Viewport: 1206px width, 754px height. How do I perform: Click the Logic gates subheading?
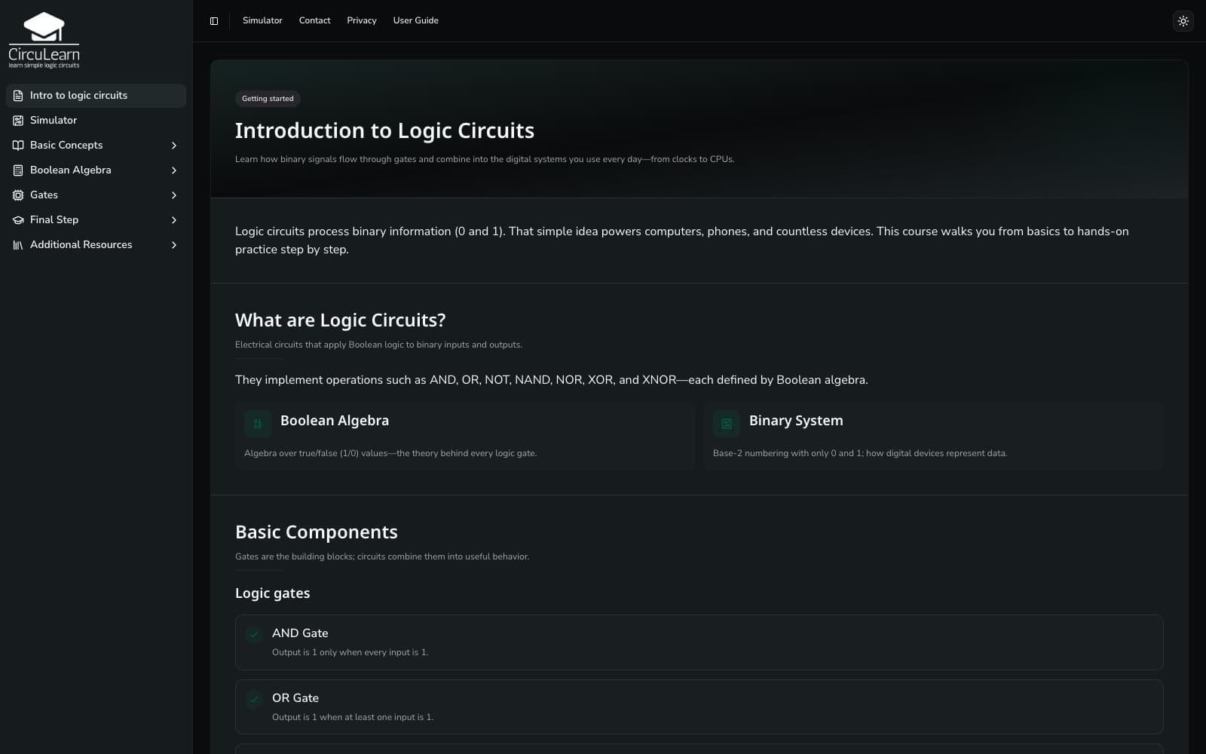pos(272,593)
